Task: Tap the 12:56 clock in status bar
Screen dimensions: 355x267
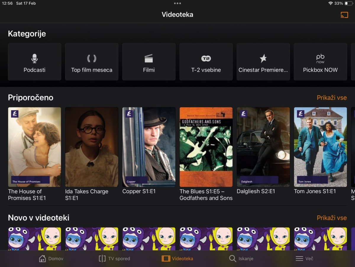Action: (x=7, y=3)
